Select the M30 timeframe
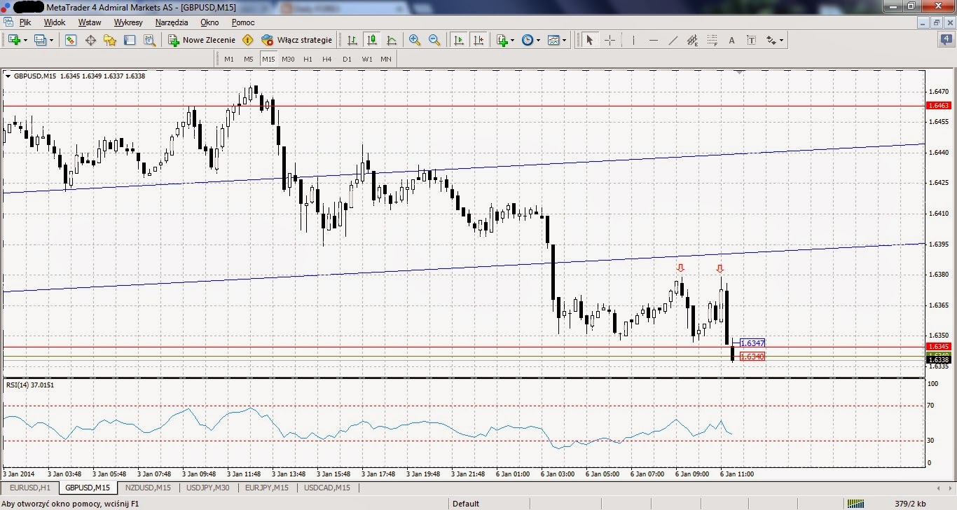 pyautogui.click(x=288, y=59)
